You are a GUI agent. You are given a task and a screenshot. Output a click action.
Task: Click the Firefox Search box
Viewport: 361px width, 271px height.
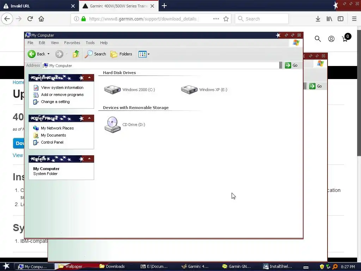point(262,19)
